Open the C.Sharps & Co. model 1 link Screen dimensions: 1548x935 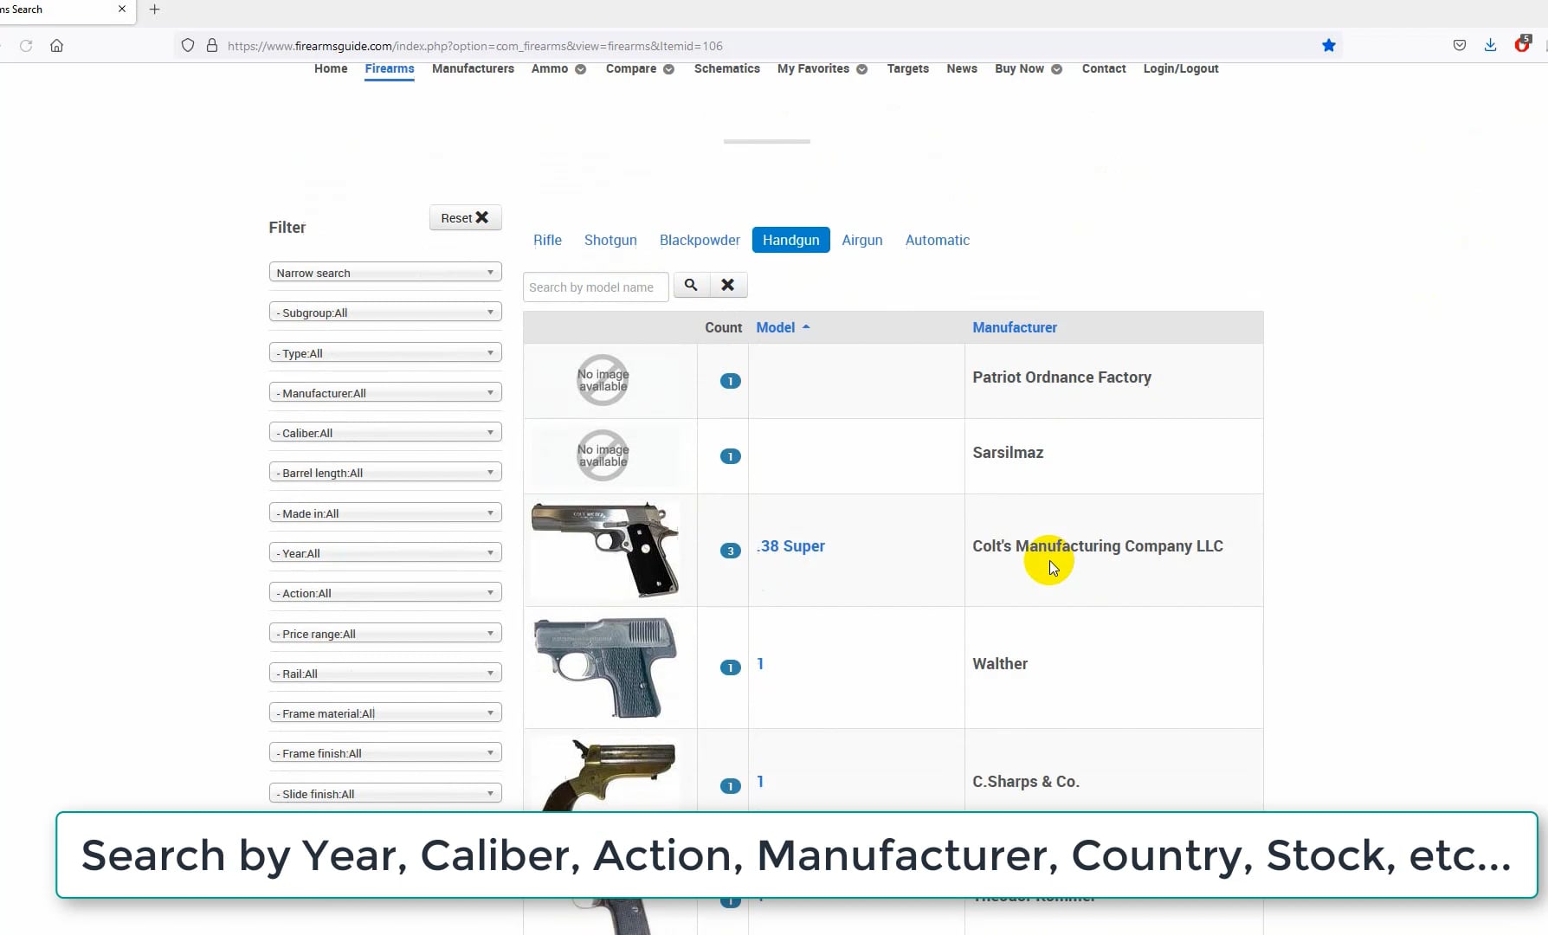click(x=760, y=782)
